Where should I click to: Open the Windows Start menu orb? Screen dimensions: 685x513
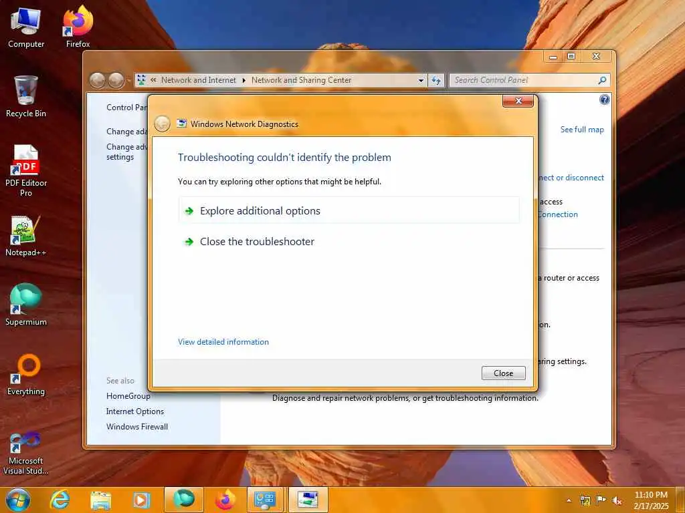(x=18, y=500)
